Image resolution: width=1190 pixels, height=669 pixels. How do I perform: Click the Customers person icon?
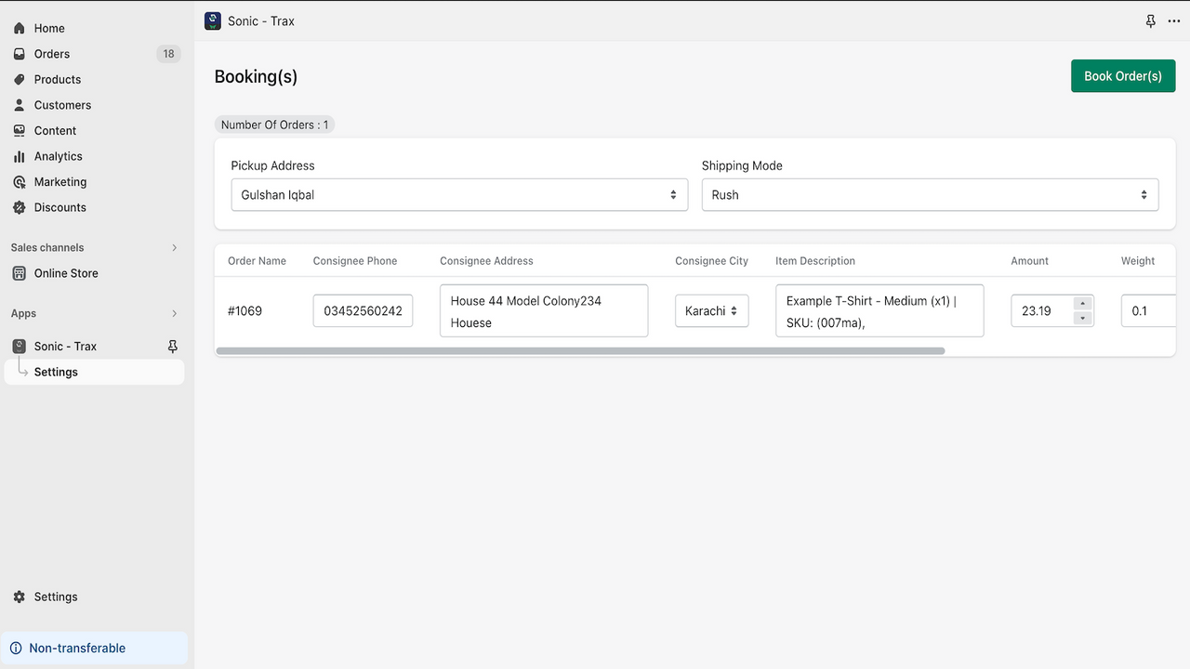coord(19,105)
